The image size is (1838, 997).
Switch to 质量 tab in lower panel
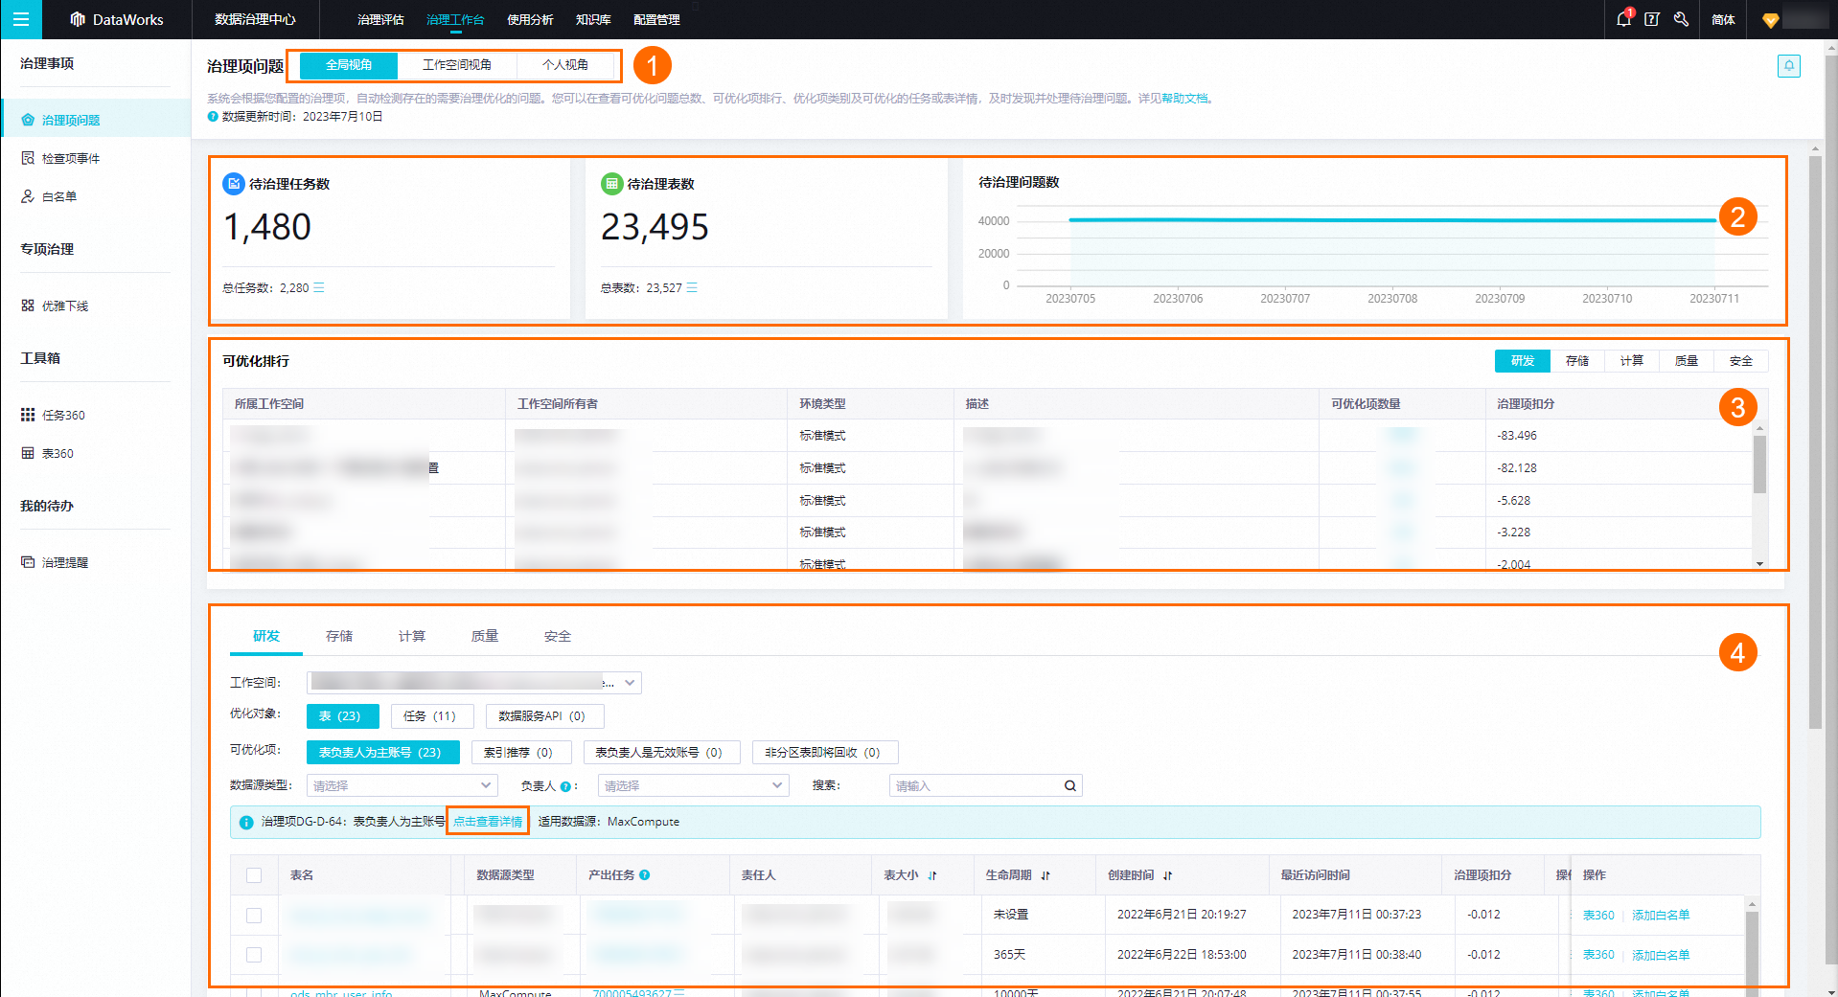(x=485, y=636)
